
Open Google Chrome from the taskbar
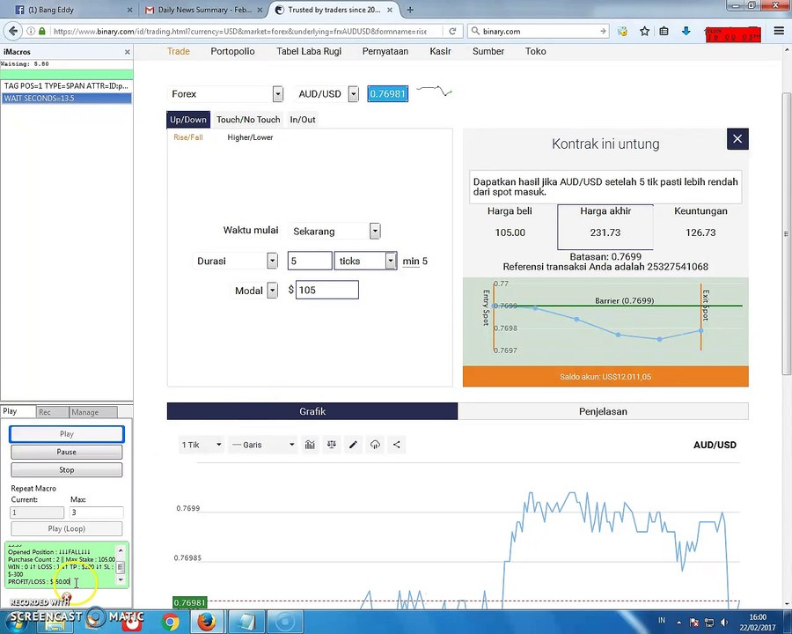[171, 622]
